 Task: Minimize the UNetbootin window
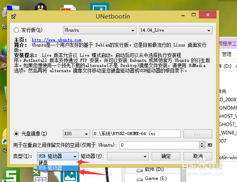tap(183, 15)
